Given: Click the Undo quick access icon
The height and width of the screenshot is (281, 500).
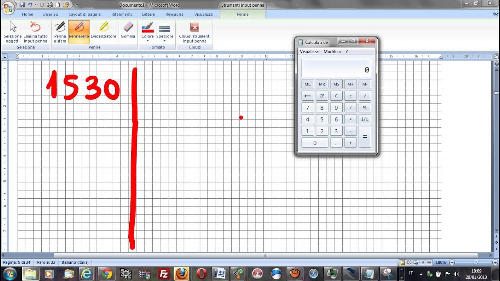Looking at the screenshot, I should pyautogui.click(x=30, y=5).
